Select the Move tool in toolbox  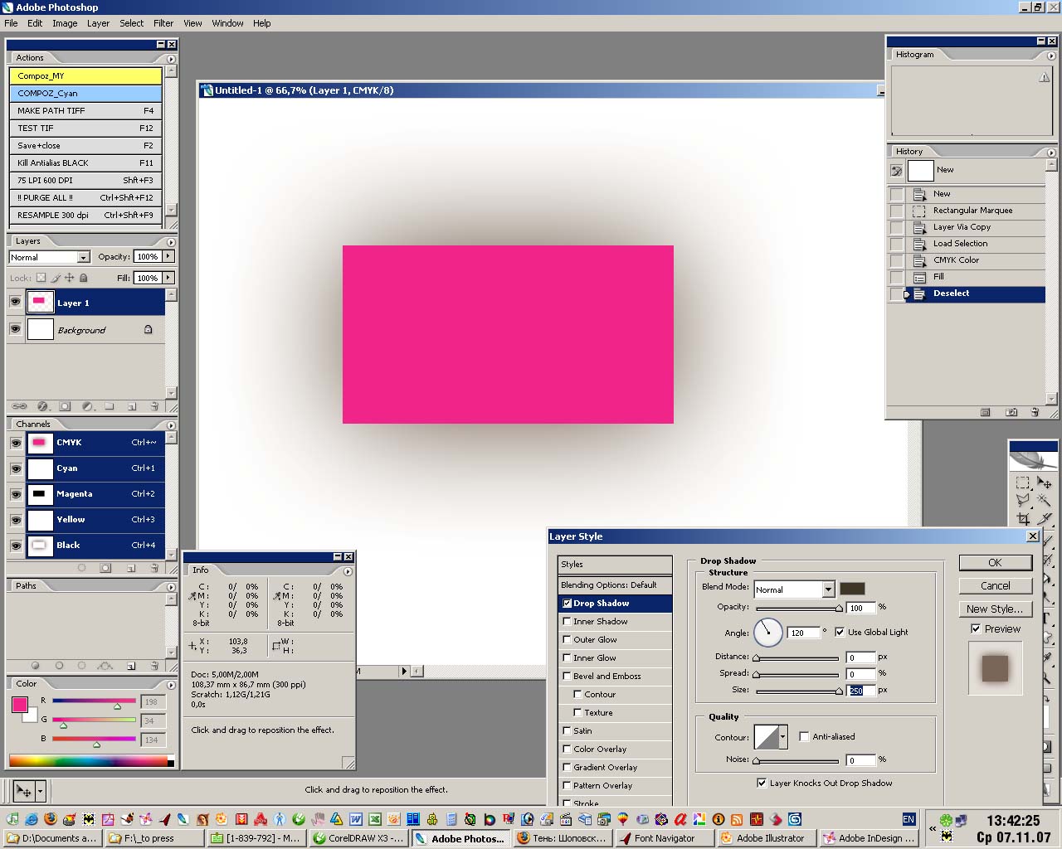coord(1044,482)
